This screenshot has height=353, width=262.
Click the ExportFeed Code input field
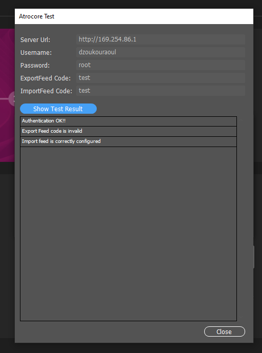point(160,78)
